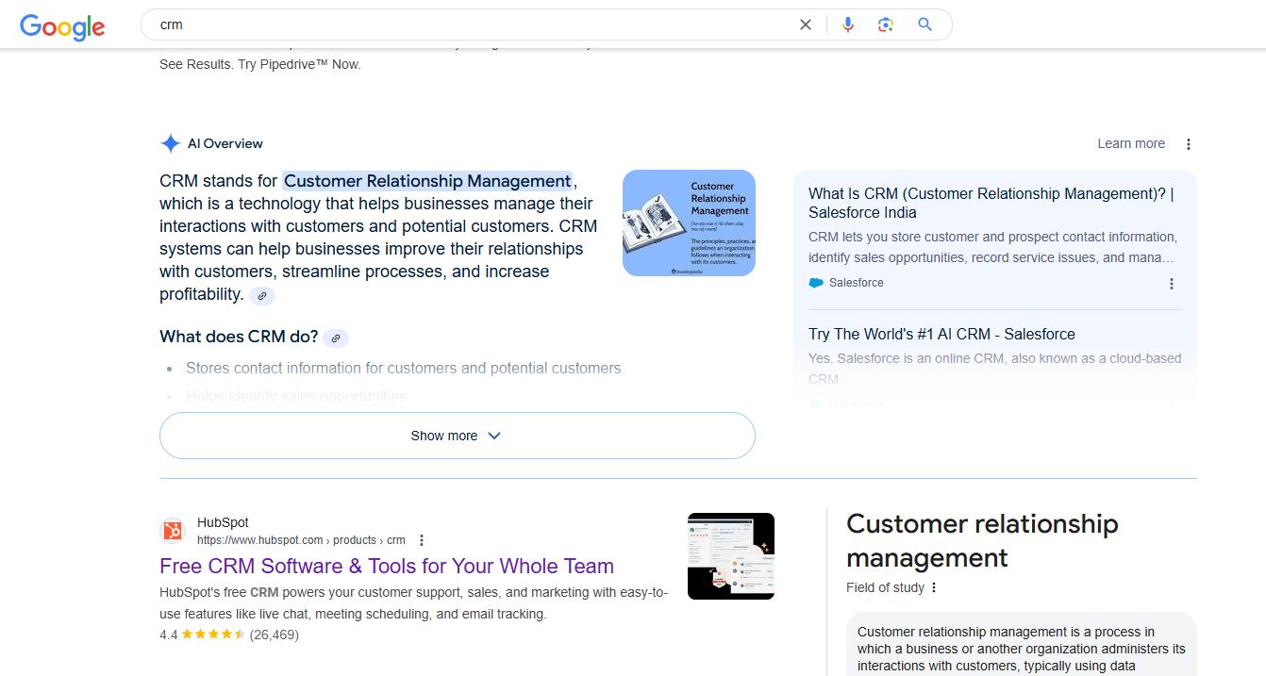Open the three-dot menu beside the HubSpot URL
Image resolution: width=1266 pixels, height=676 pixels.
421,539
